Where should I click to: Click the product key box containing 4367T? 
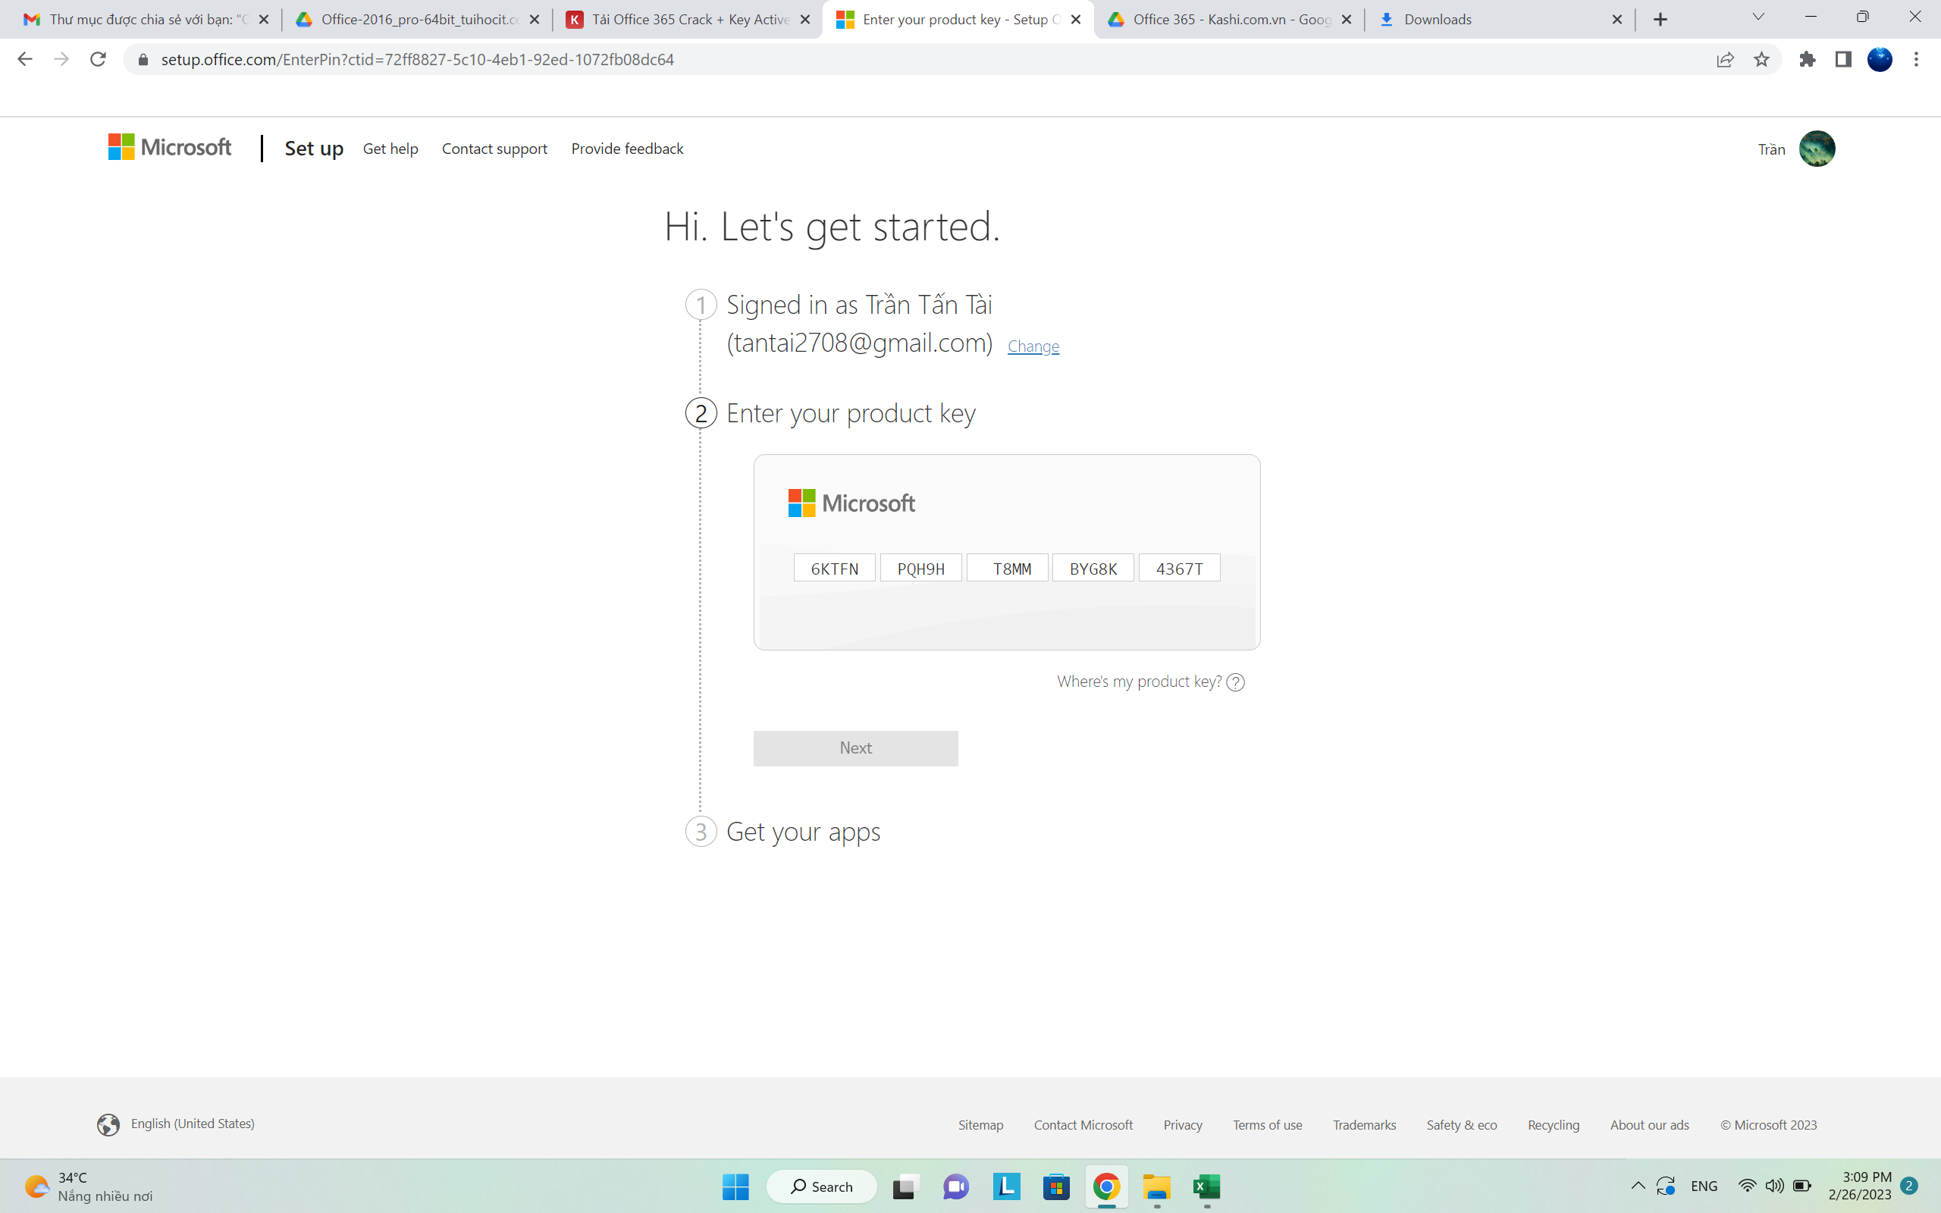point(1180,568)
